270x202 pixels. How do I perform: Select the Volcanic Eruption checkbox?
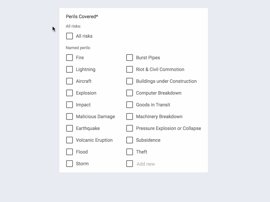coord(70,140)
